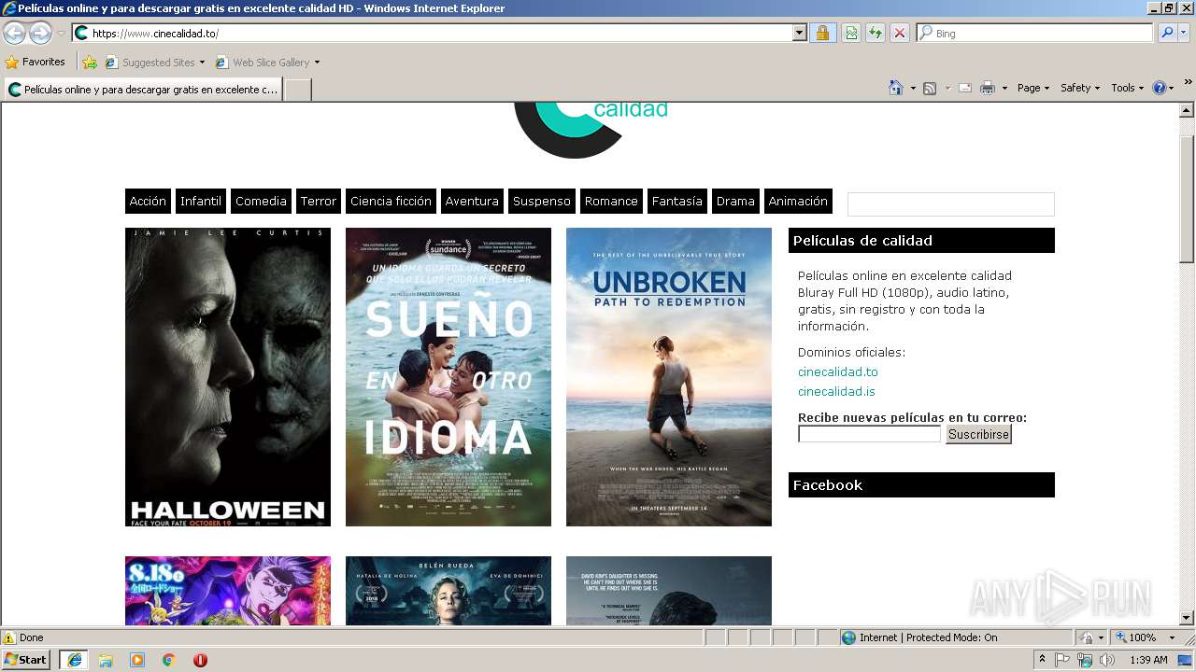The width and height of the screenshot is (1196, 672).
Task: Click the Help question mark icon
Action: 1160,88
